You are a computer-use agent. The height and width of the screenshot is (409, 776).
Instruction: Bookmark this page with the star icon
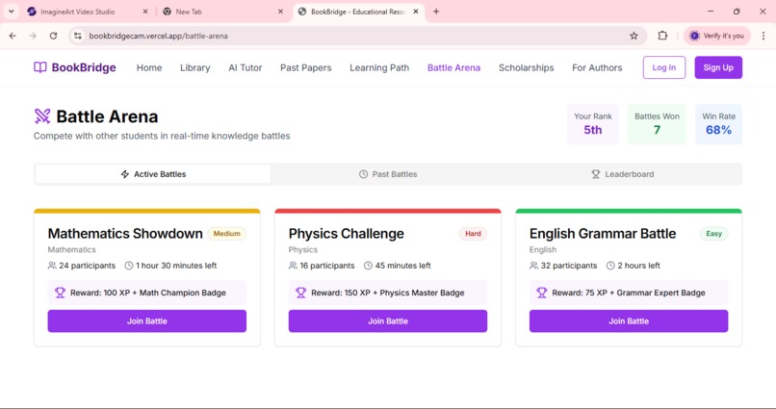pos(634,36)
